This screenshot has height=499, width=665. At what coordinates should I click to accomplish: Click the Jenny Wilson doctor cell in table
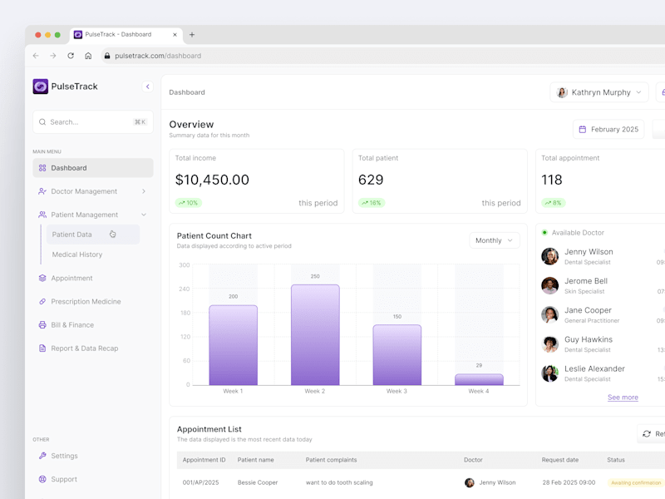(490, 483)
